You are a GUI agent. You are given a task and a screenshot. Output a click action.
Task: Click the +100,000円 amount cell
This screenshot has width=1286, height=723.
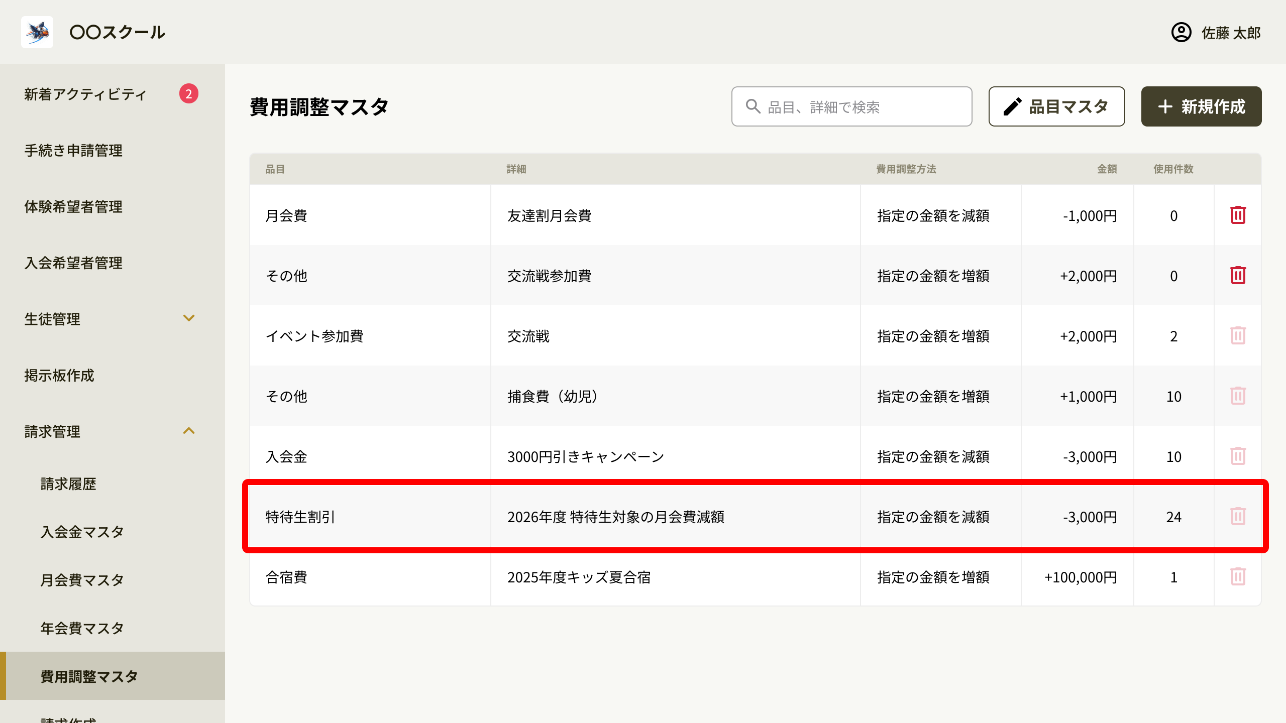(1077, 577)
